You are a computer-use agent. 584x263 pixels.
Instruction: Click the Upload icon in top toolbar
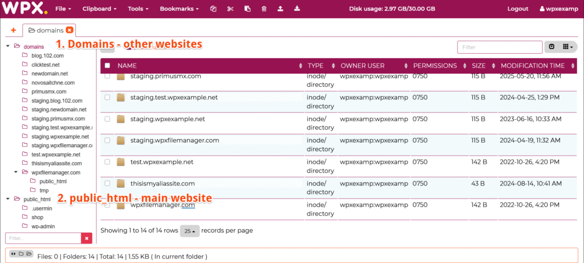281,9
